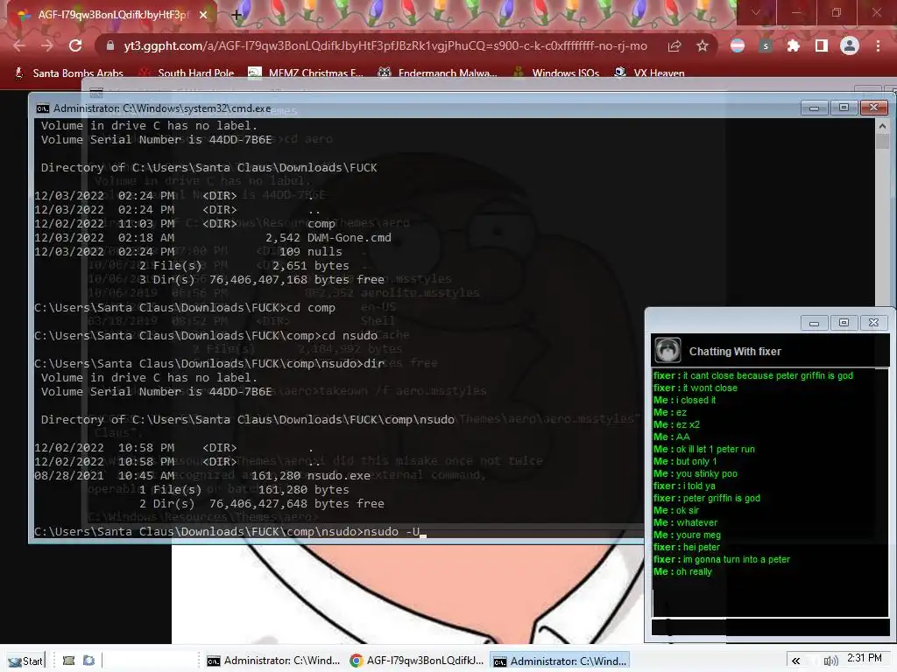
Task: Switch to first Administrator cmd taskbar button
Action: (273, 661)
